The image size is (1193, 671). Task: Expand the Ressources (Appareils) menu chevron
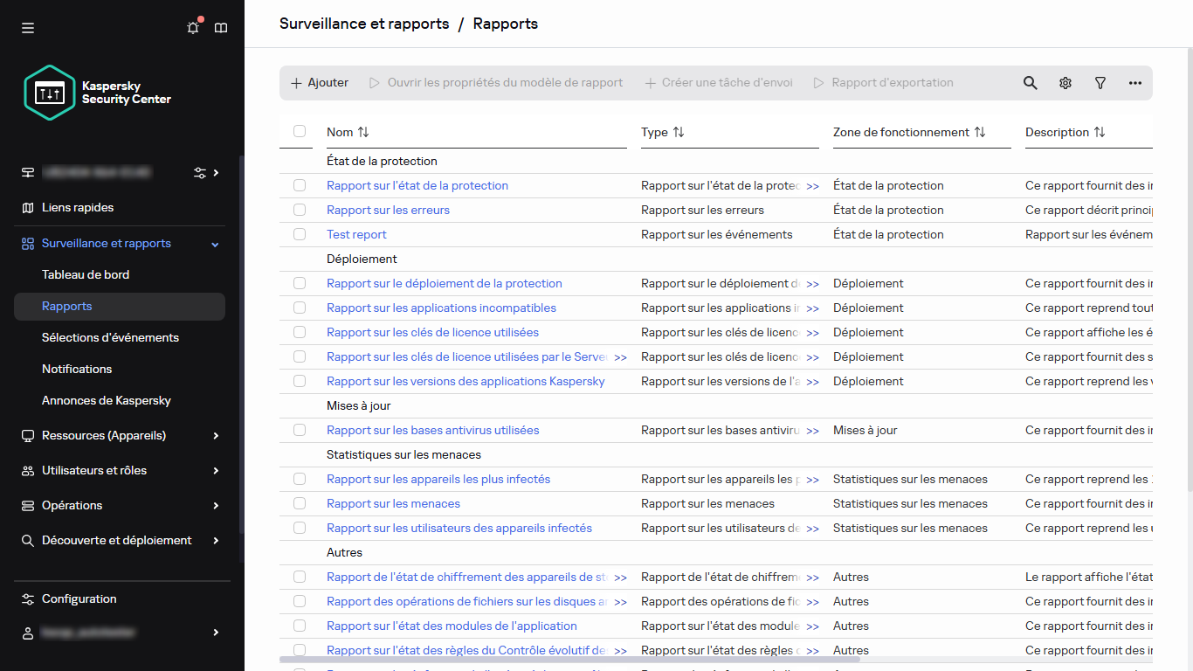pos(214,435)
